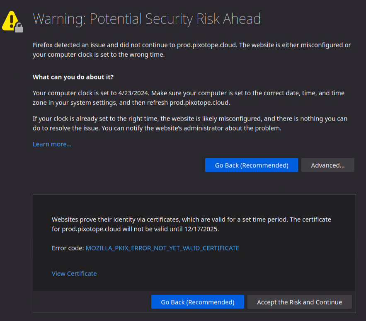The width and height of the screenshot is (366, 321).
Task: Click the "Error code:" label text
Action: (x=68, y=248)
